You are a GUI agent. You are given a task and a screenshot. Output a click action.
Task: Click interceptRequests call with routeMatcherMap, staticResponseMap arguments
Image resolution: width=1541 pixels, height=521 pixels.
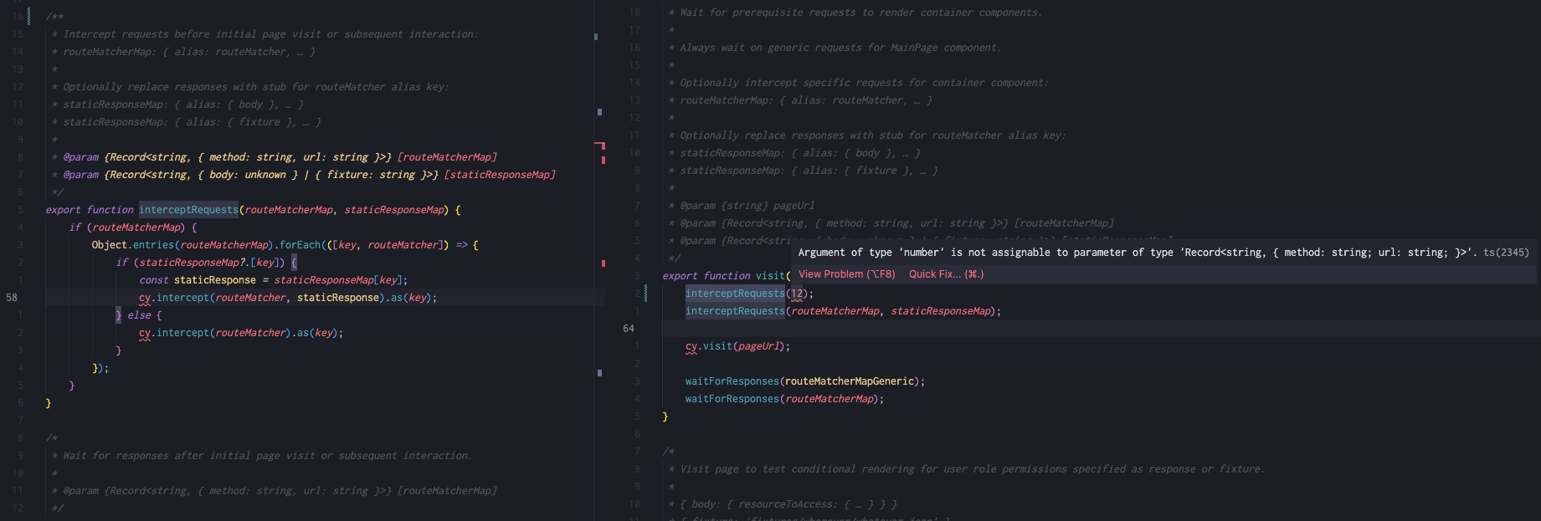tap(843, 311)
